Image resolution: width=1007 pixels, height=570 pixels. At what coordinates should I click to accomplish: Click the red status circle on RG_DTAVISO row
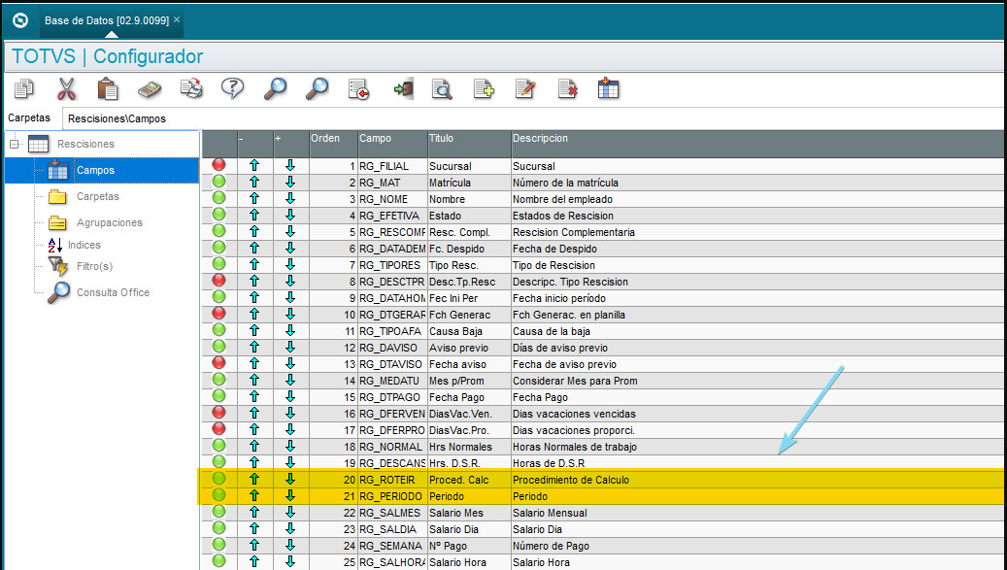(x=219, y=363)
